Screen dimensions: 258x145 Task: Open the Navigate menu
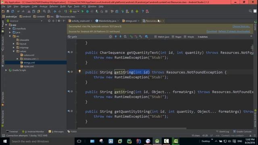[x=25, y=6]
